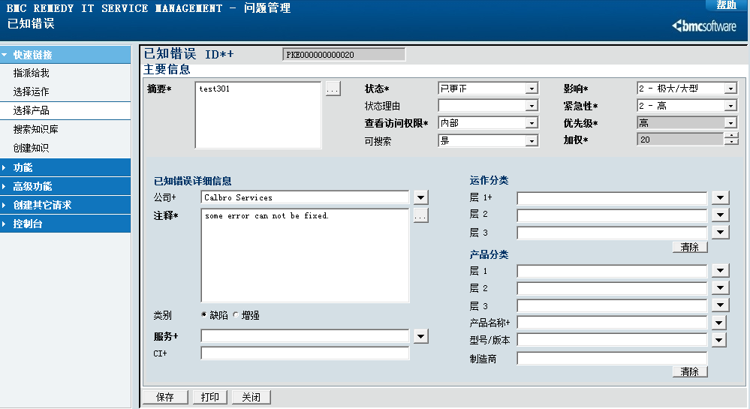
Task: Click the bmcsoftware logo
Action: 704,26
